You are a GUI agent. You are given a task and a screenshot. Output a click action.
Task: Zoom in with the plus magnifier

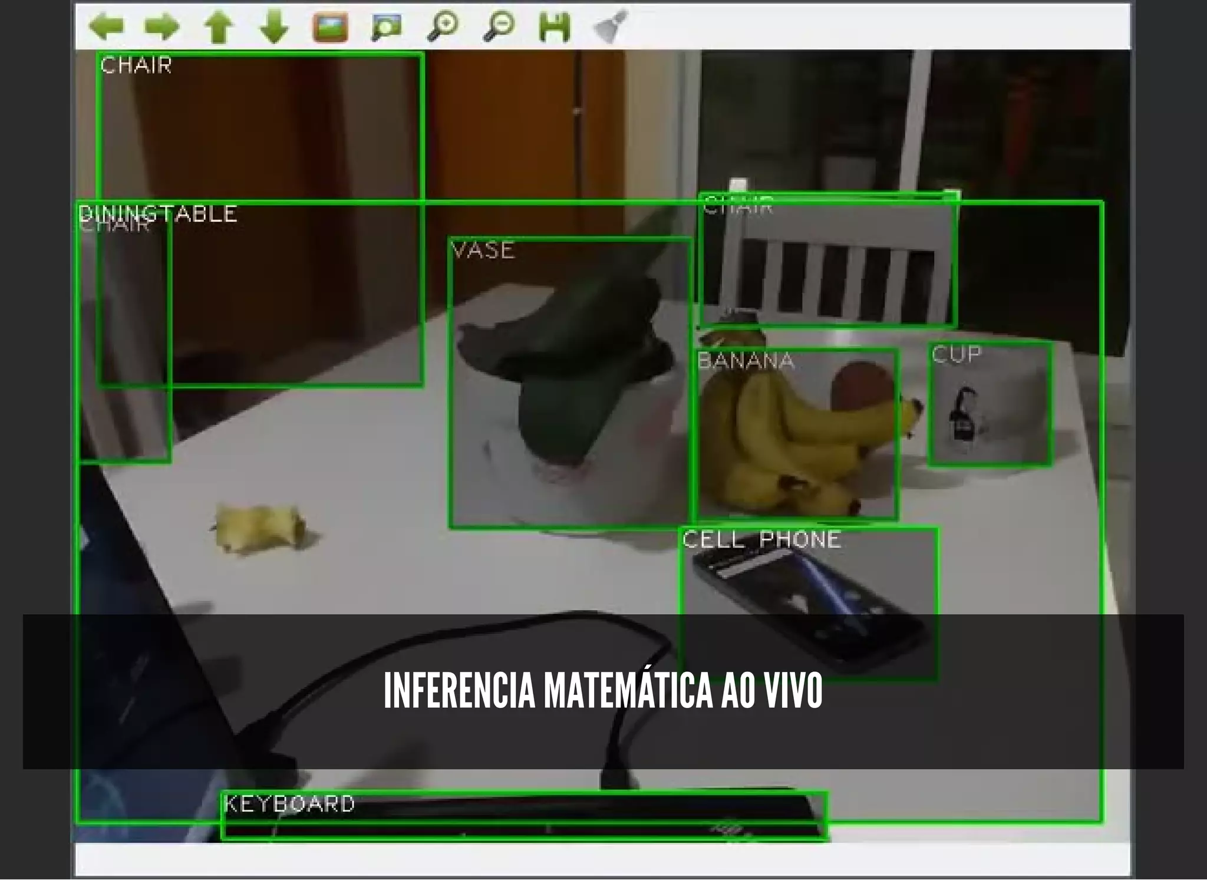point(442,27)
